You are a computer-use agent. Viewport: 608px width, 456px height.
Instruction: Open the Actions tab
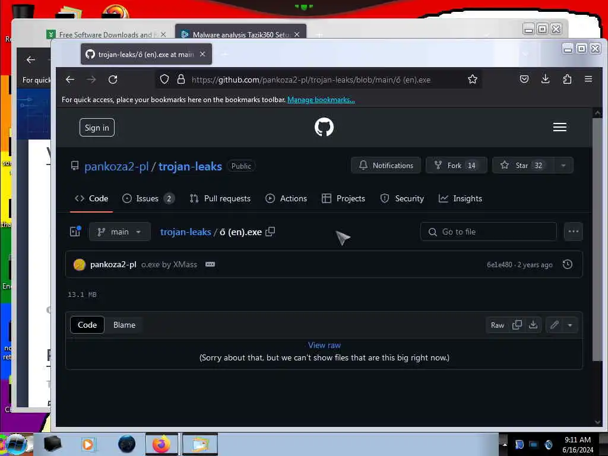(x=286, y=198)
